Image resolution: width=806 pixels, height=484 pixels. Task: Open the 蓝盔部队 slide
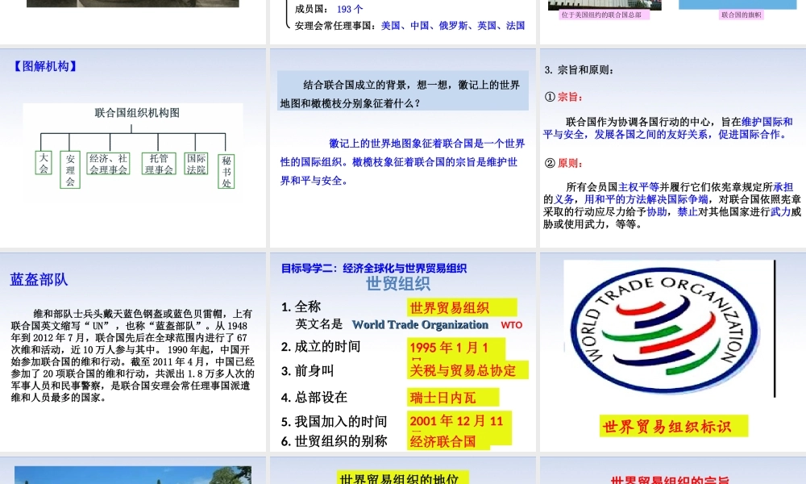coord(133,351)
